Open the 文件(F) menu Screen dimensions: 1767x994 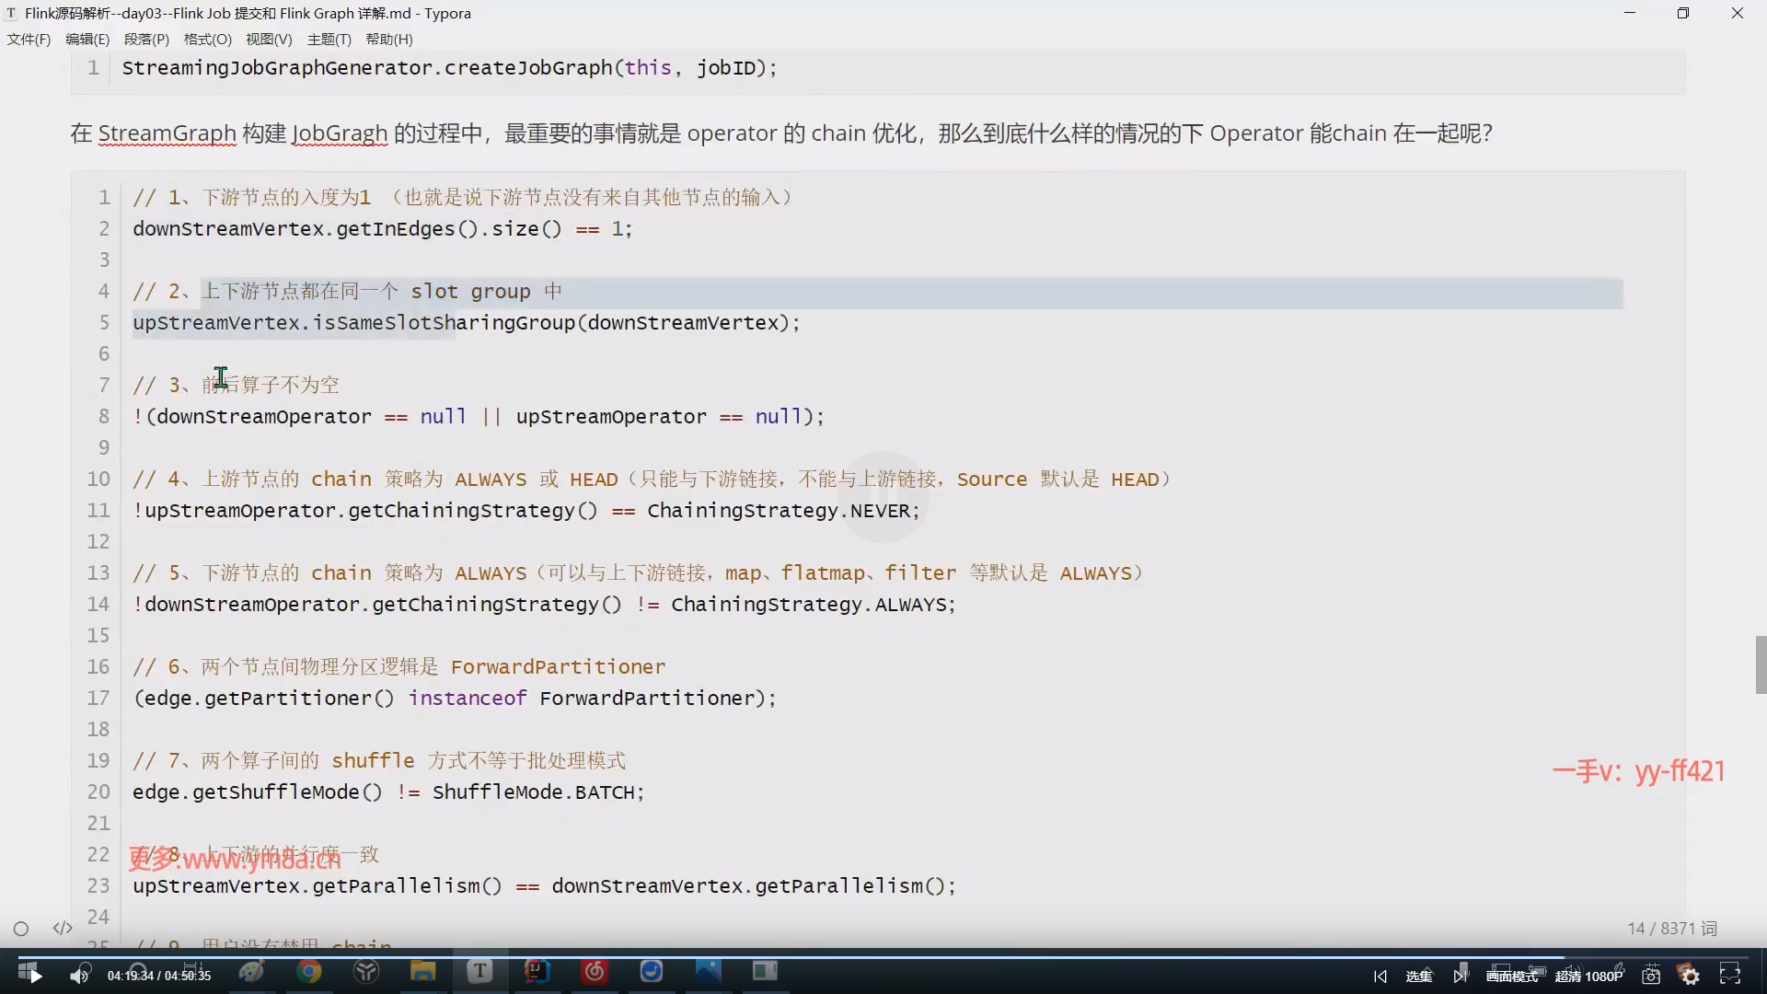click(29, 39)
